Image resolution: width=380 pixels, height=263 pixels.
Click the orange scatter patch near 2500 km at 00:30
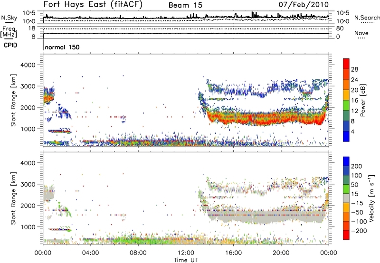(x=48, y=97)
